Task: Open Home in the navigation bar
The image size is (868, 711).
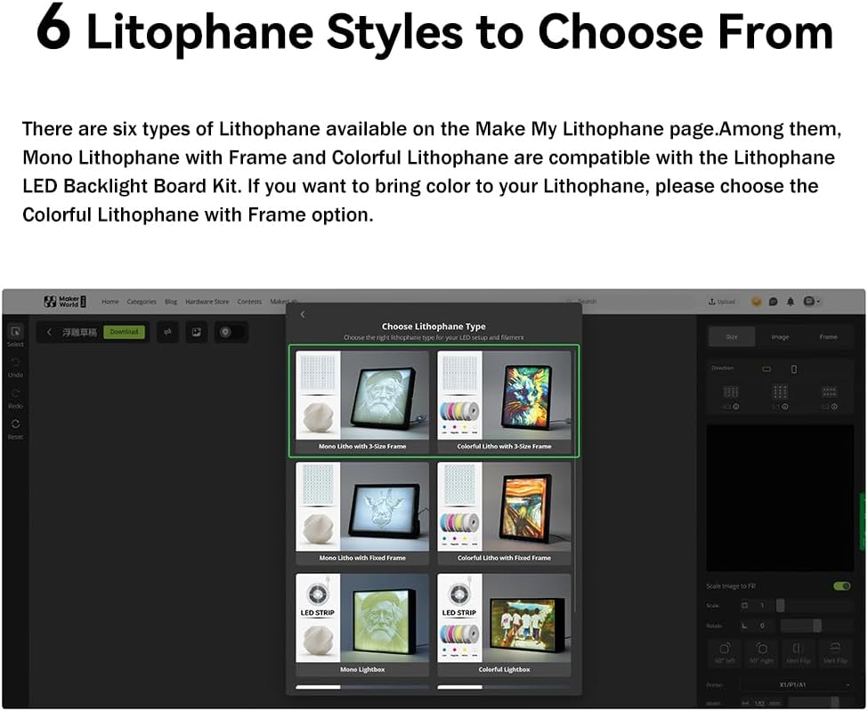Action: coord(110,302)
